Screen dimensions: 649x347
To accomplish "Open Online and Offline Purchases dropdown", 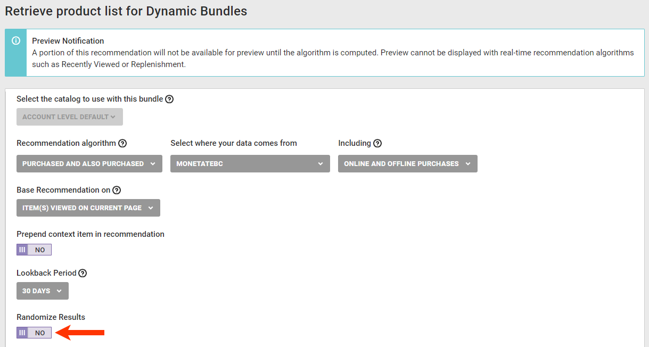I will [x=407, y=164].
